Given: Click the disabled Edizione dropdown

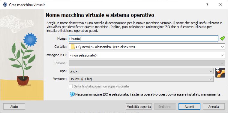Looking at the screenshot, I should pos(147,63).
